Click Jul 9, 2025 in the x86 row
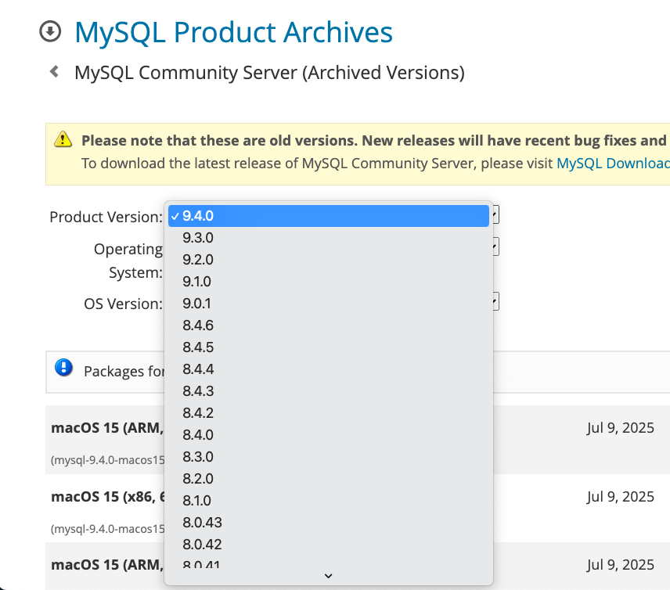Viewport: 670px width, 590px height. click(621, 496)
